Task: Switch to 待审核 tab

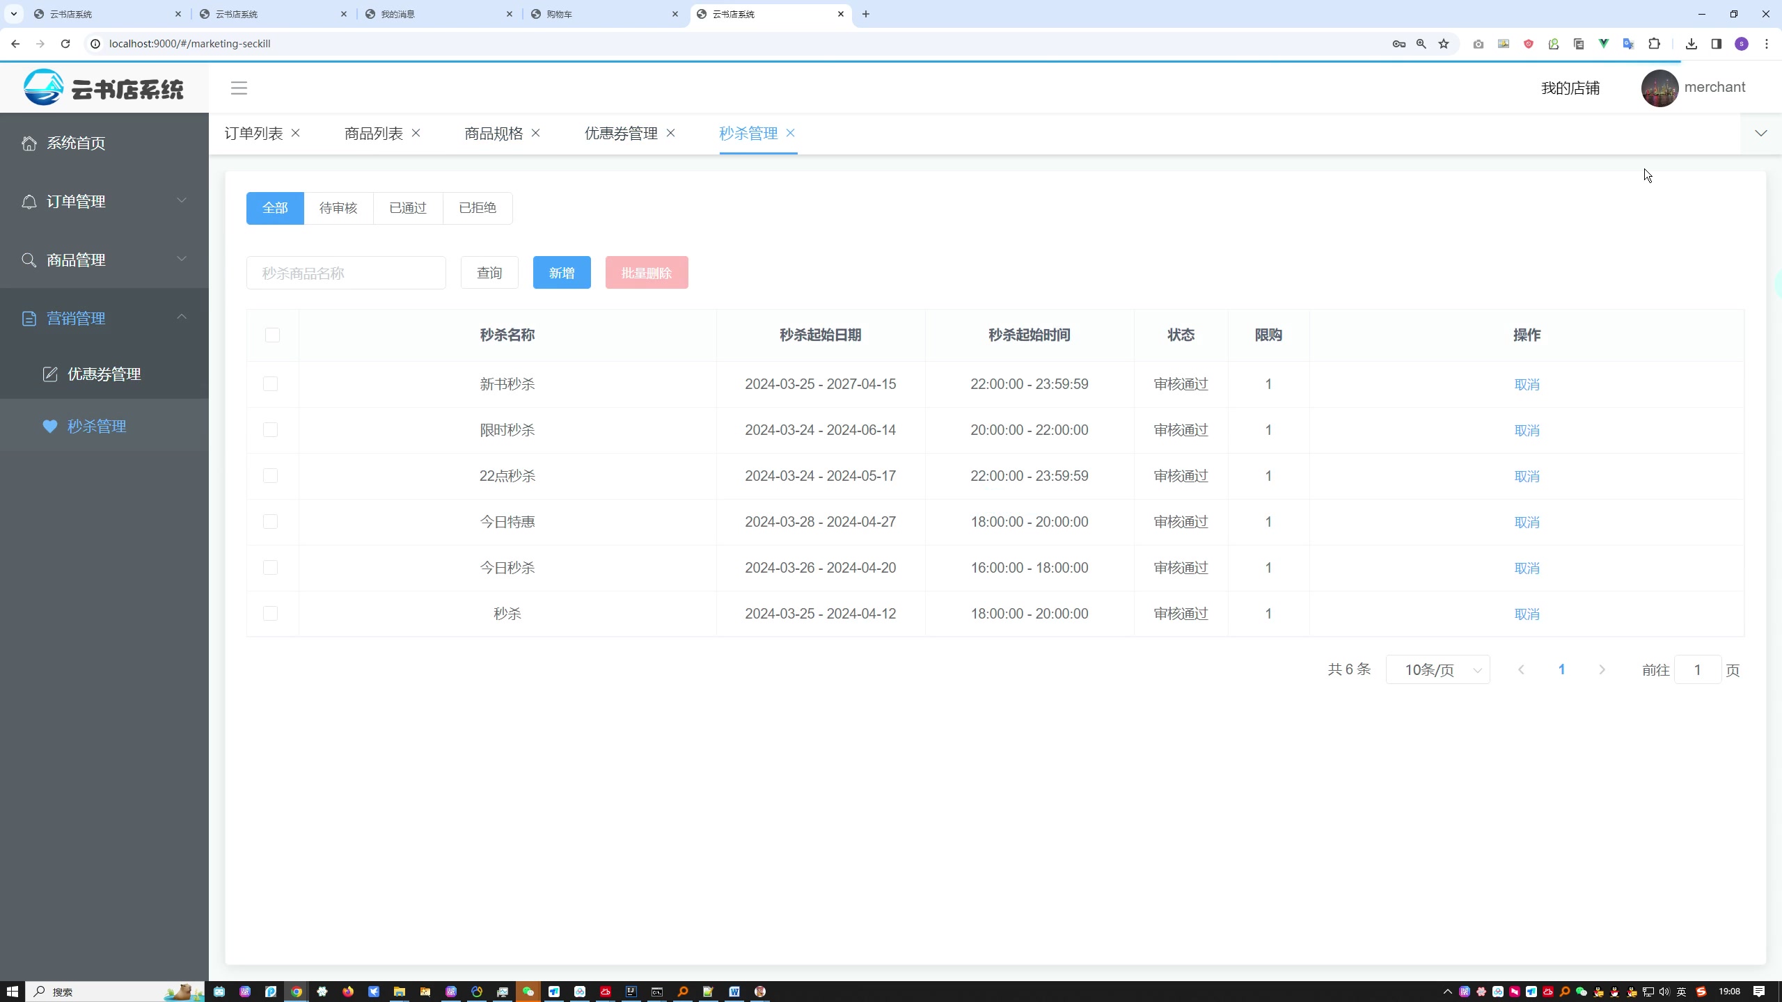Action: point(338,207)
